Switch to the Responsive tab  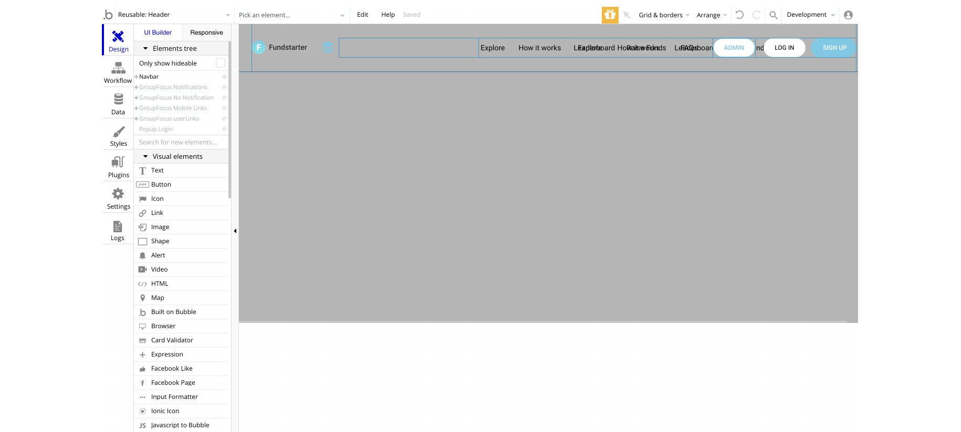206,33
